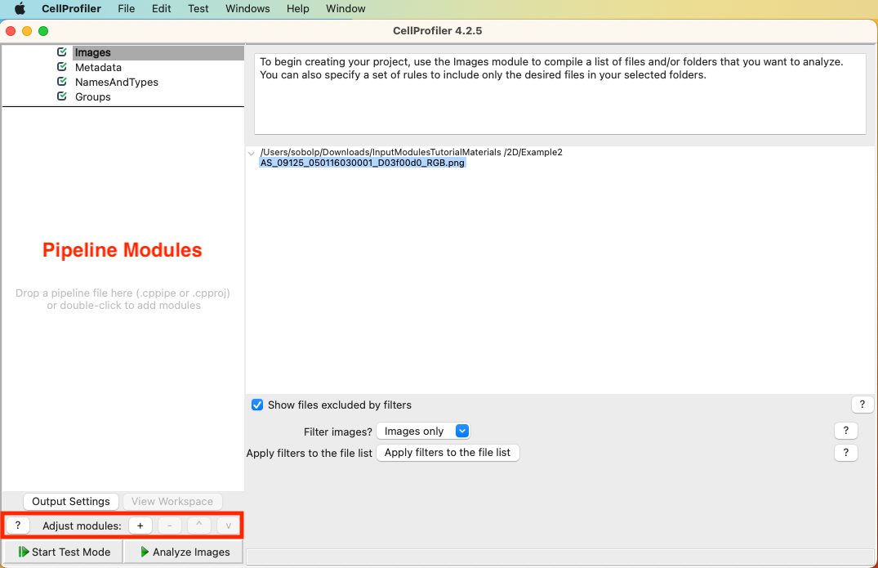Open help for Show files excluded filter

(862, 404)
